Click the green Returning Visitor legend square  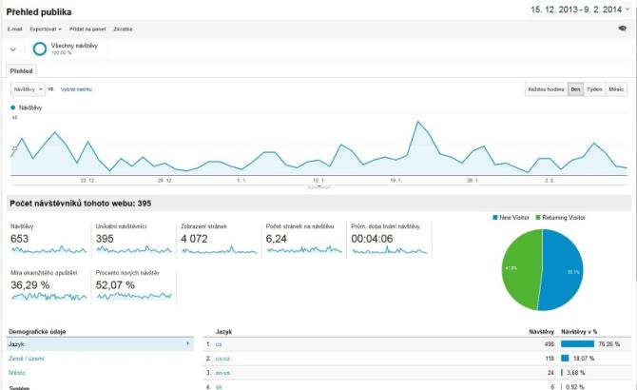(538, 218)
